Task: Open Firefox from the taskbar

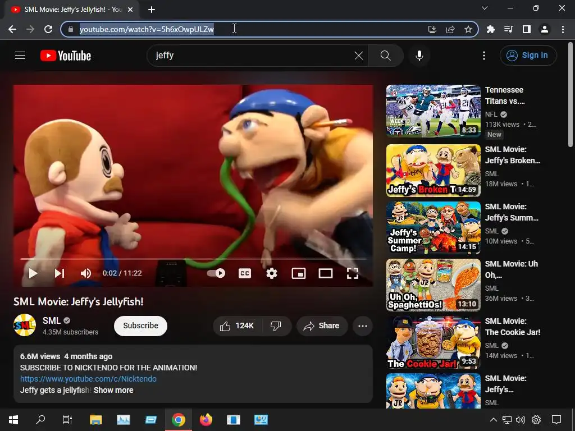Action: (206, 420)
